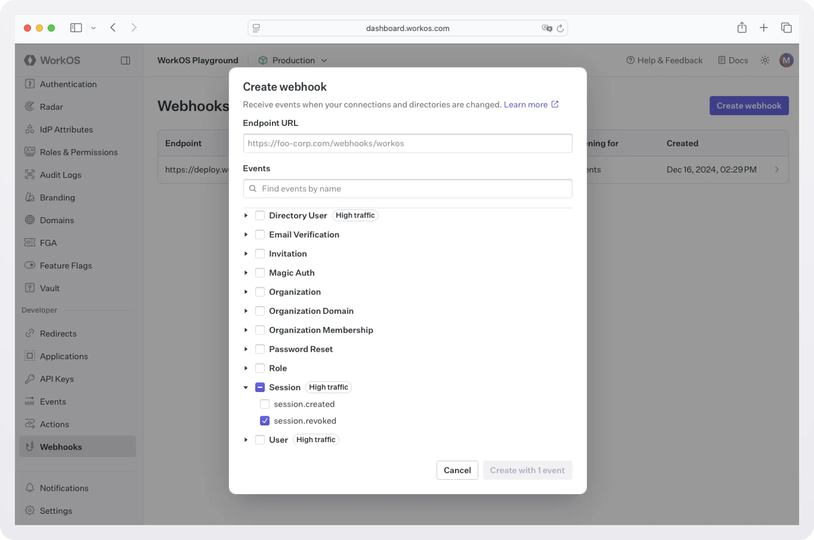Open Feature Flags in the sidebar
The width and height of the screenshot is (814, 540).
[x=66, y=266]
